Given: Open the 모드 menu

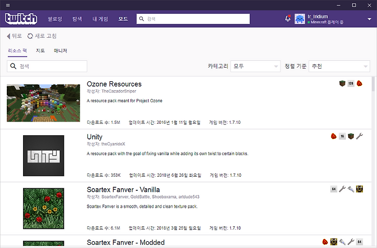Looking at the screenshot, I should tap(123, 19).
